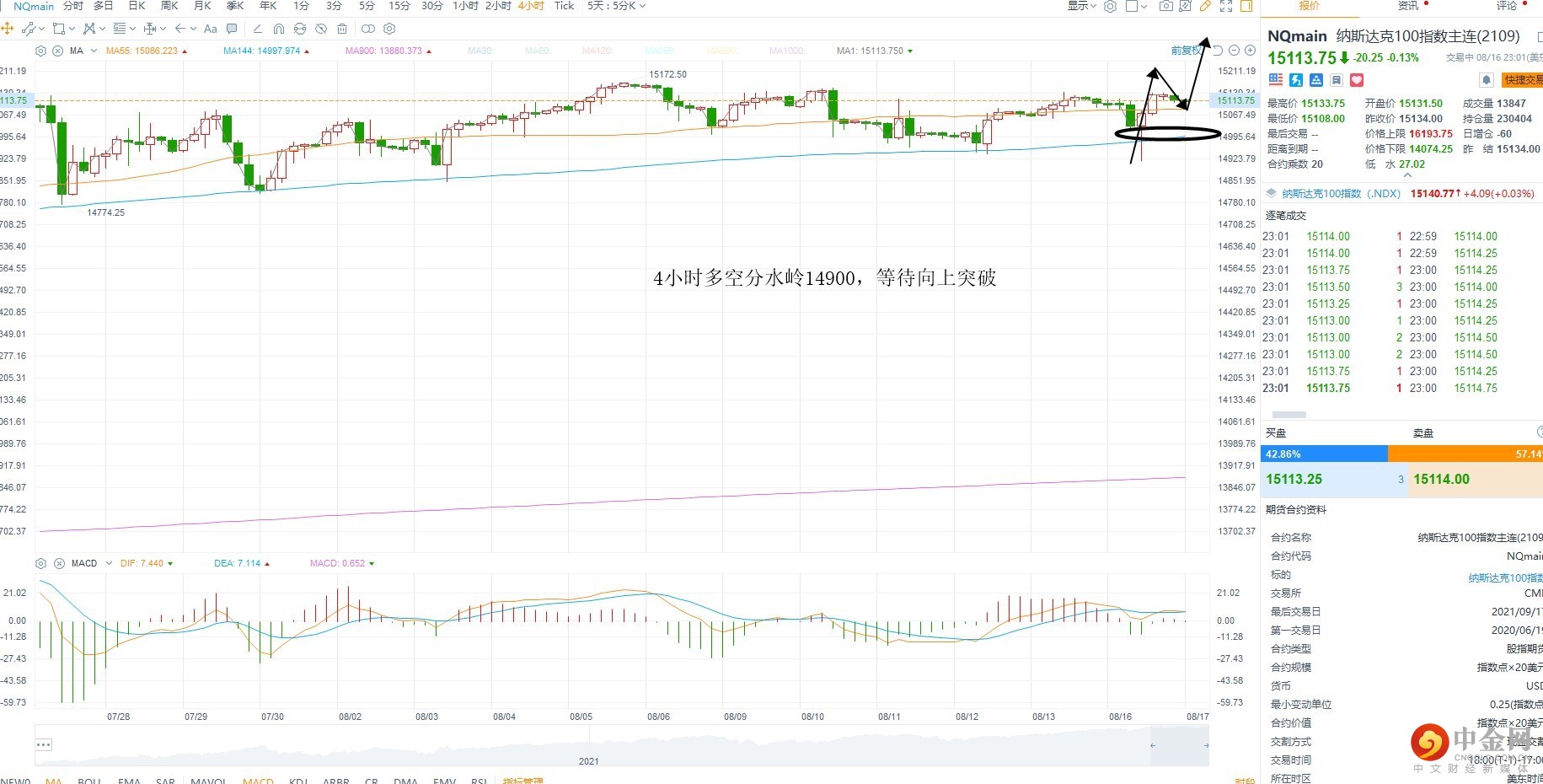Open drawing toolbar settings gear

(x=389, y=29)
